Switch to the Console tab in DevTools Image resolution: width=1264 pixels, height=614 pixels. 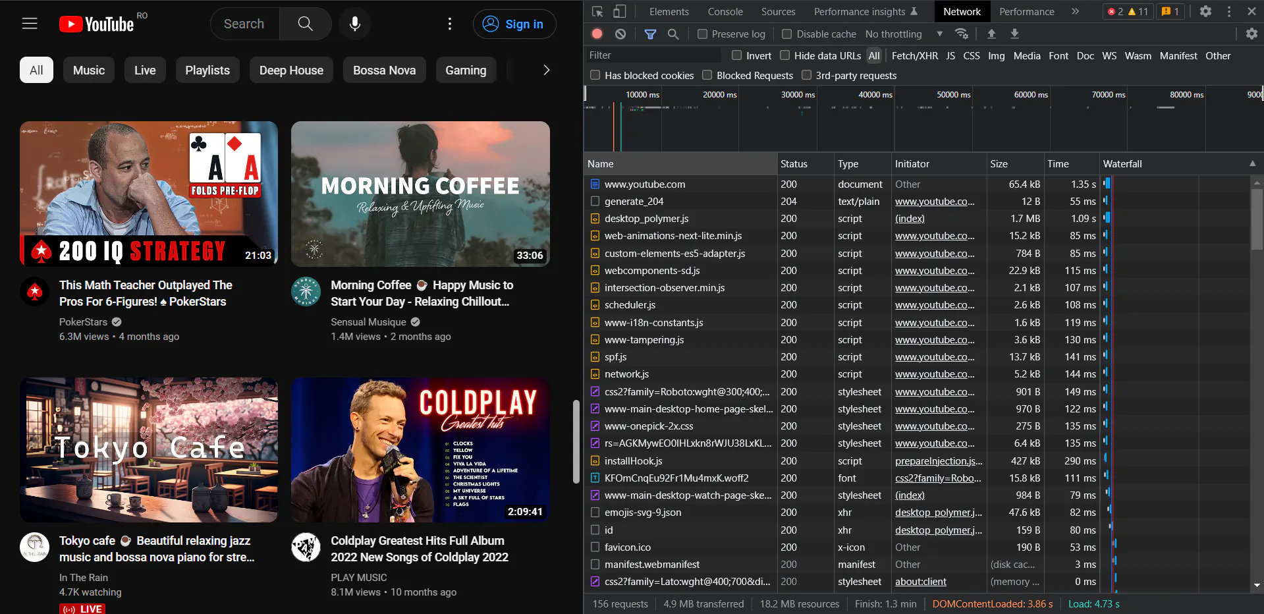click(x=725, y=11)
